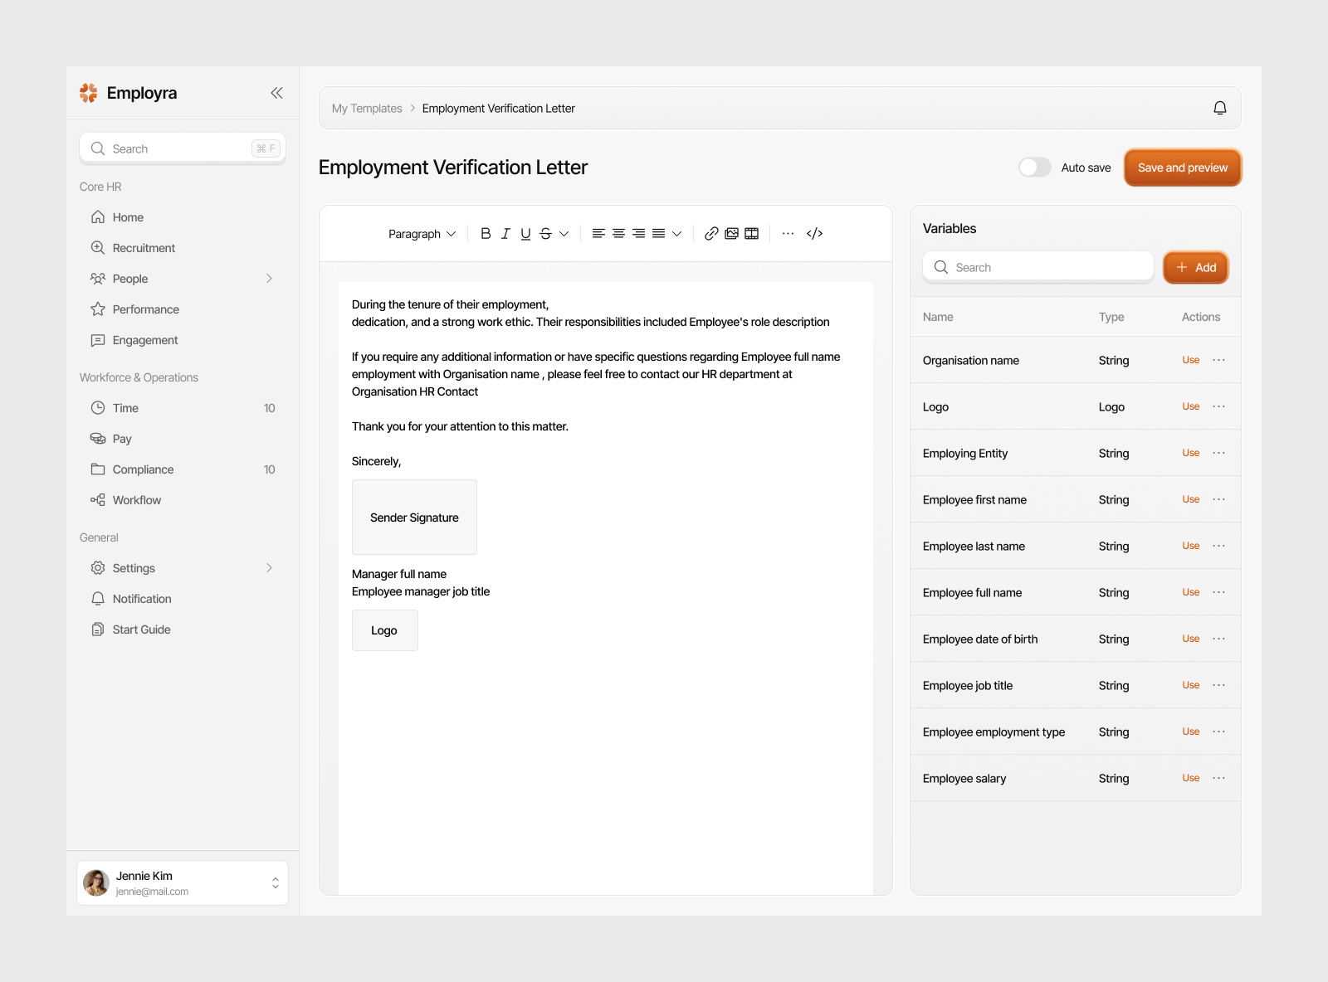Collapse the sidebar with the double-chevron icon
1328x982 pixels.
276,93
